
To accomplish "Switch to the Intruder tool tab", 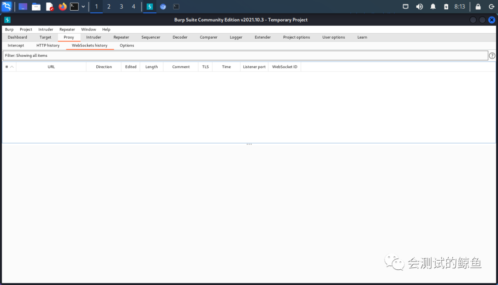I will tap(94, 37).
